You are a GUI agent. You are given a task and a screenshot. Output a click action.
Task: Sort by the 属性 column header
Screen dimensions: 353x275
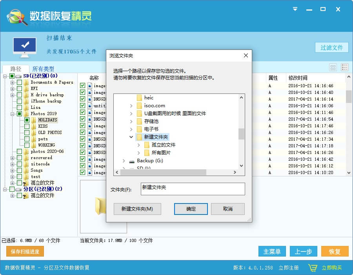273,78
